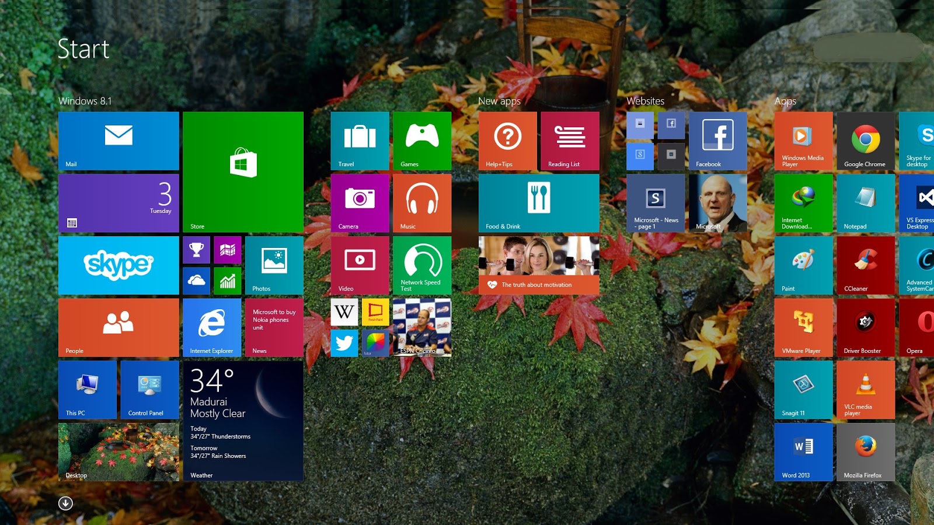Open the Mail tile
Screen dimensions: 934x525
coord(119,141)
